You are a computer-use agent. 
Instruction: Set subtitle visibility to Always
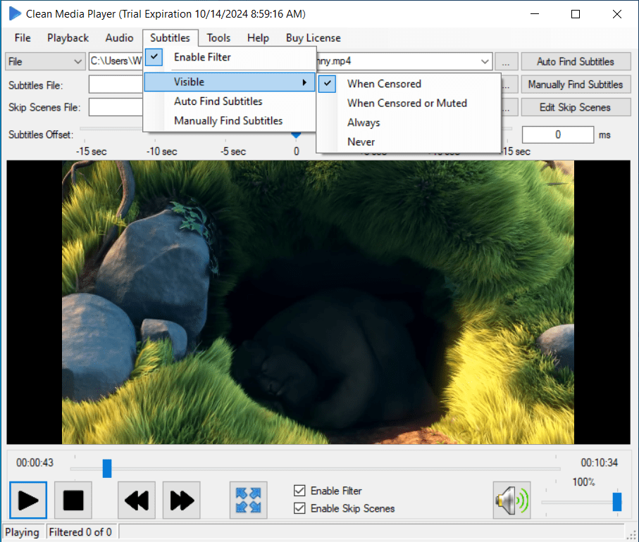click(409, 122)
